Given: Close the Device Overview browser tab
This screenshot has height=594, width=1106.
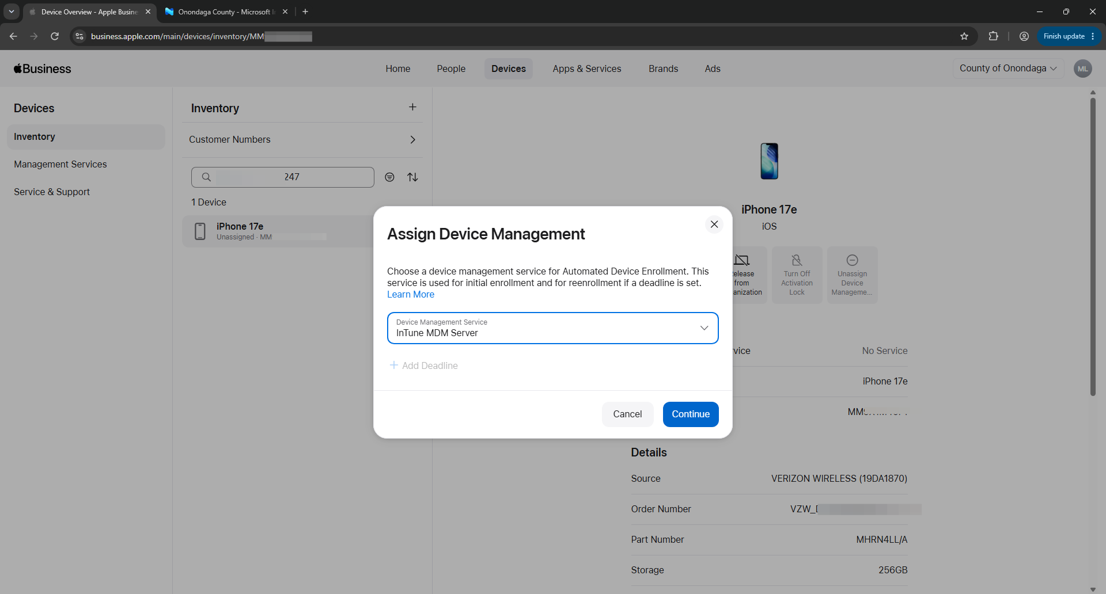Looking at the screenshot, I should tap(148, 12).
